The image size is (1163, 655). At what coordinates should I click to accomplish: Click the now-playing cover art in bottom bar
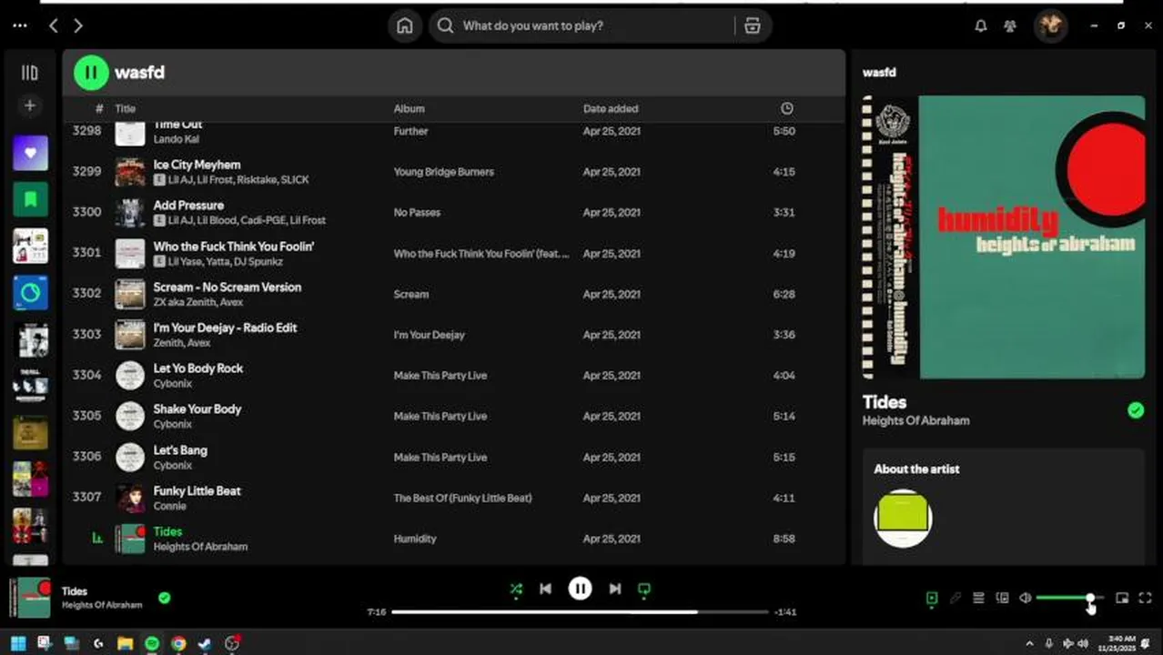(x=30, y=598)
